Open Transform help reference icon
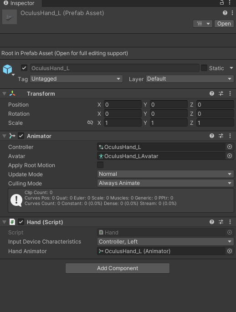This screenshot has width=236, height=312. pyautogui.click(x=212, y=93)
